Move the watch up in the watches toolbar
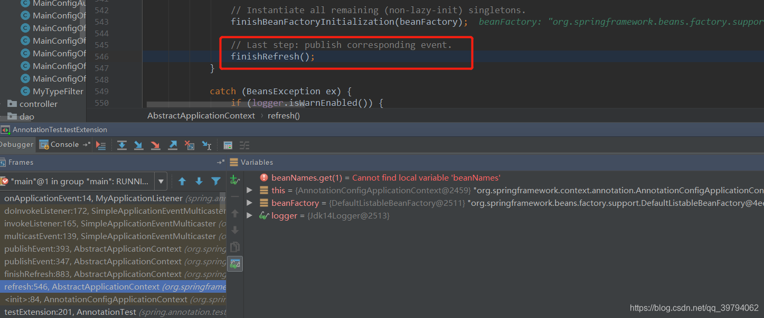The image size is (764, 318). [x=235, y=214]
